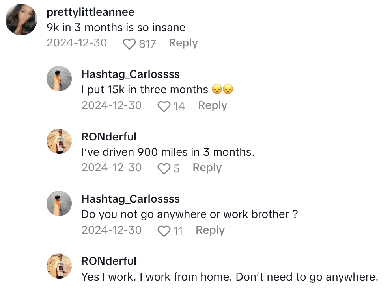Tap heart on the '15k in three months' comment
The image size is (392, 288).
pyautogui.click(x=164, y=106)
